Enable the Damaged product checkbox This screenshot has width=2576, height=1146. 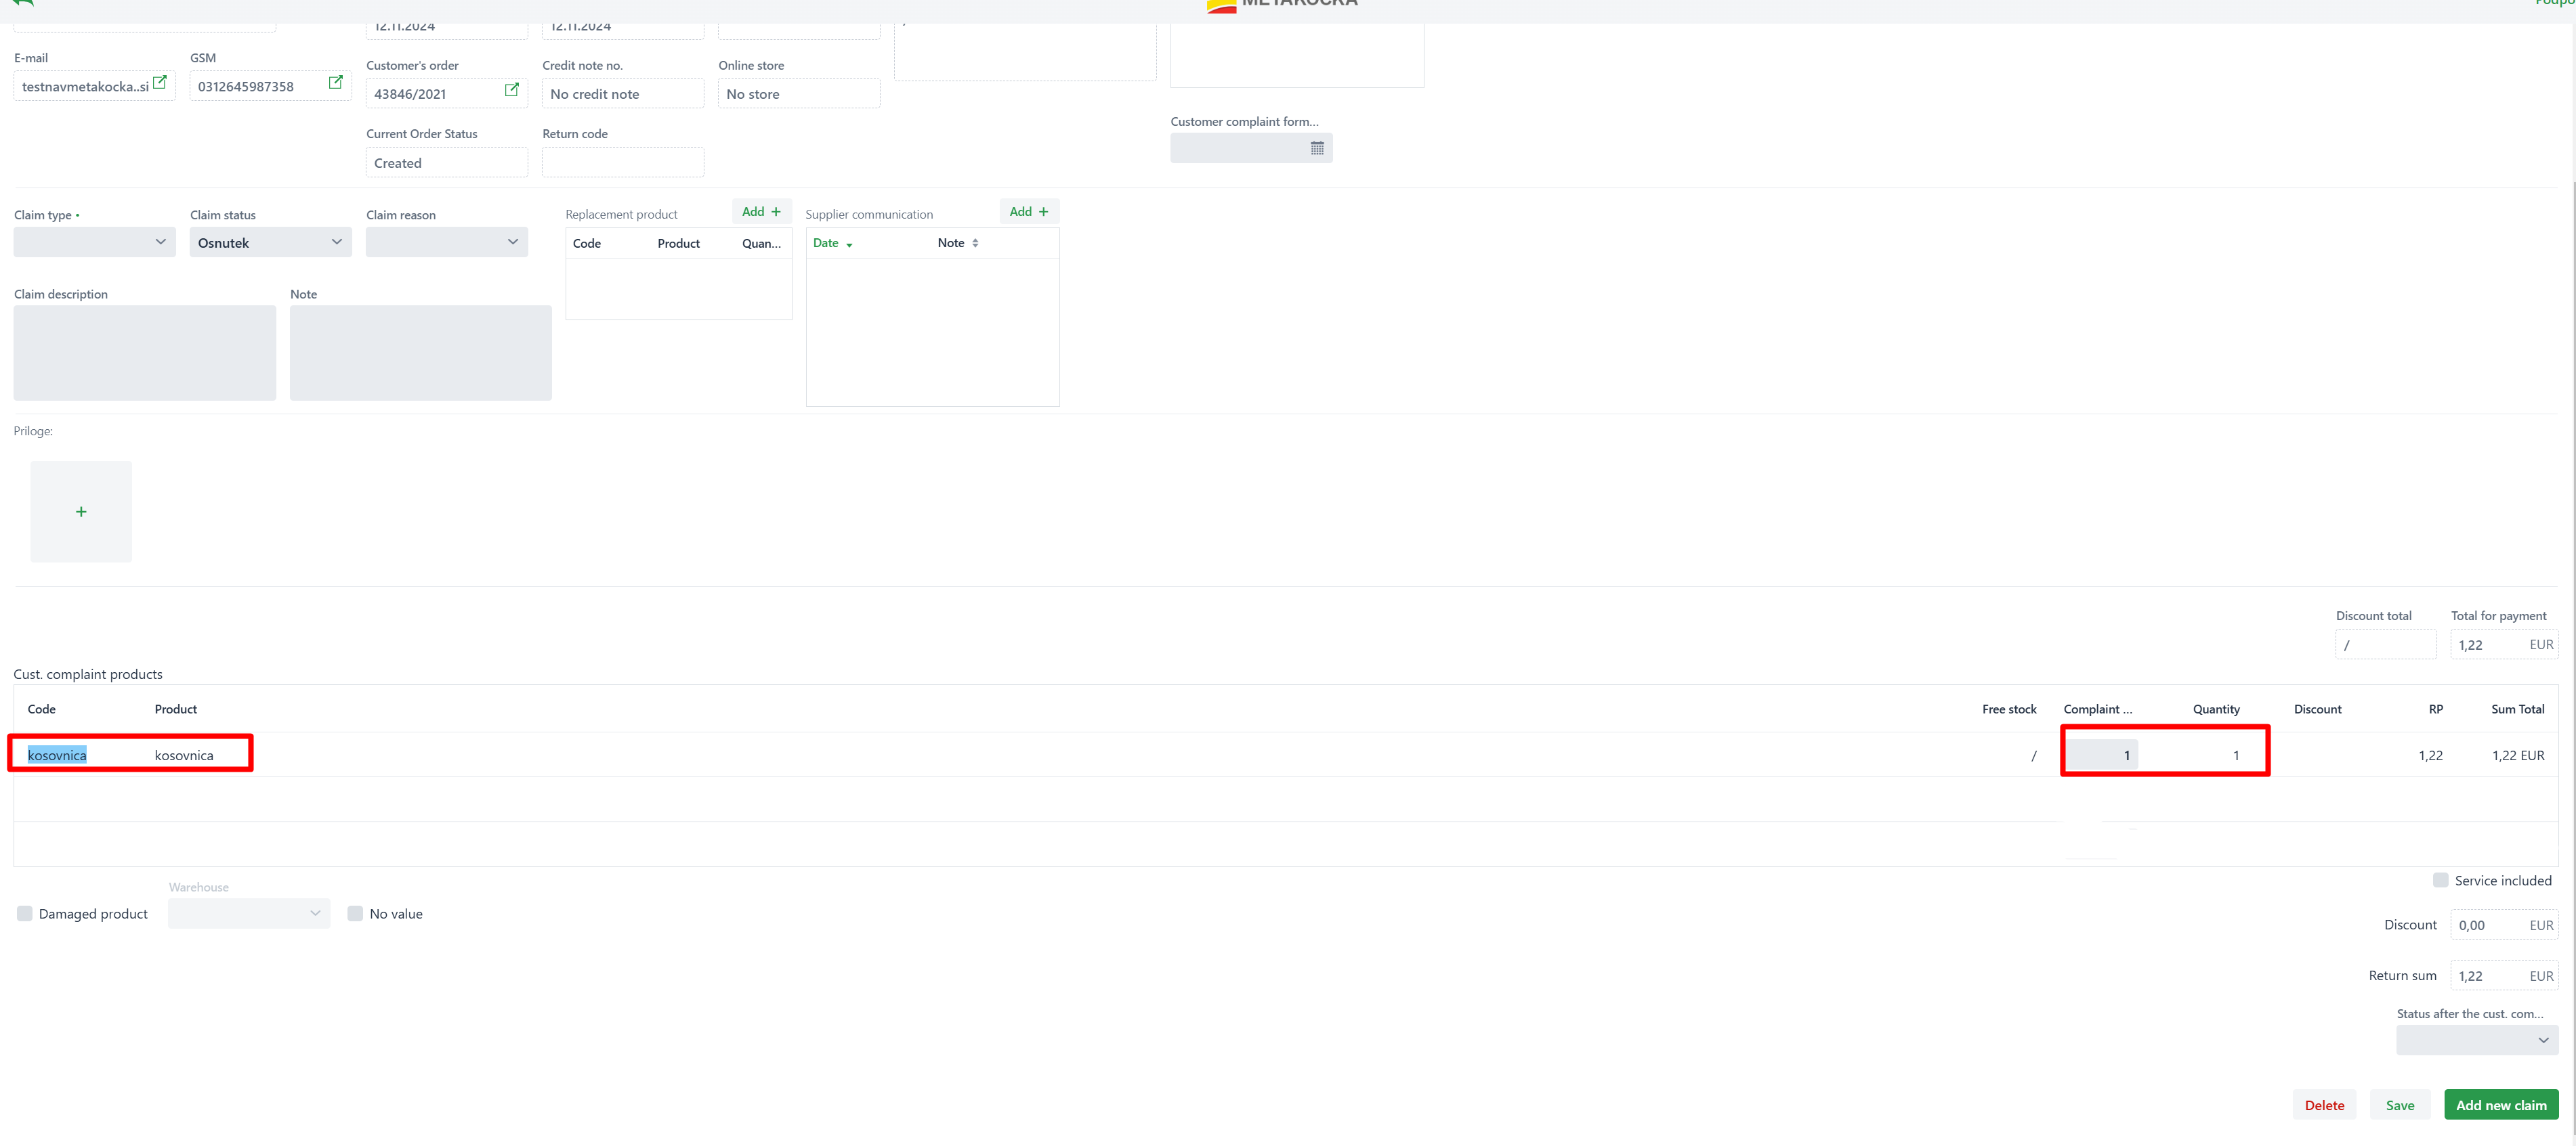25,914
